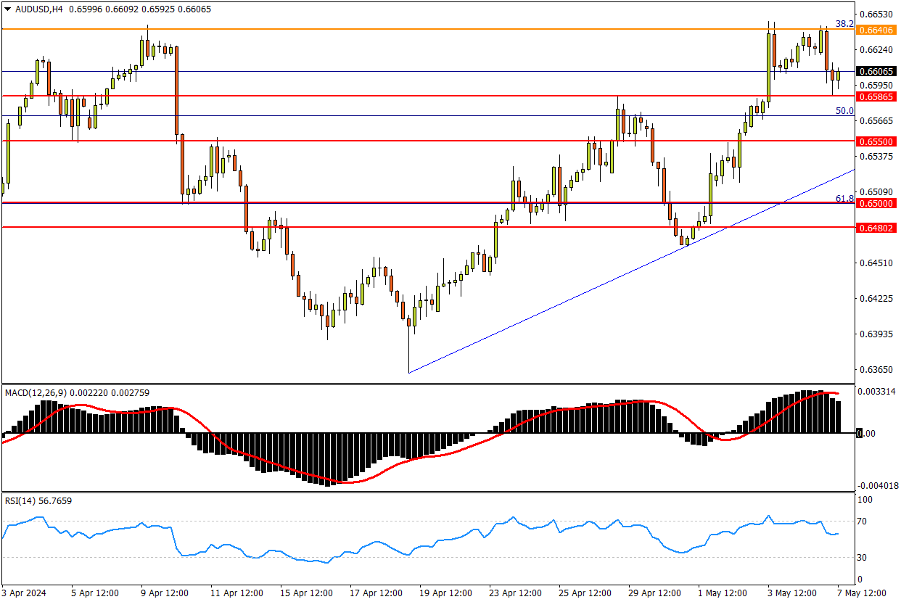Click the RSI 70 level scale value

point(865,521)
